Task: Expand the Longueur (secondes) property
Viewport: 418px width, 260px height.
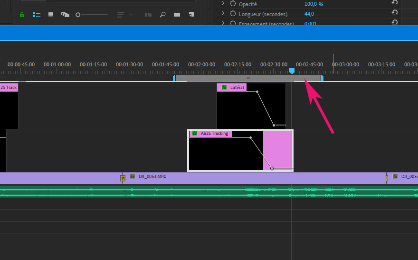Action: click(x=223, y=14)
